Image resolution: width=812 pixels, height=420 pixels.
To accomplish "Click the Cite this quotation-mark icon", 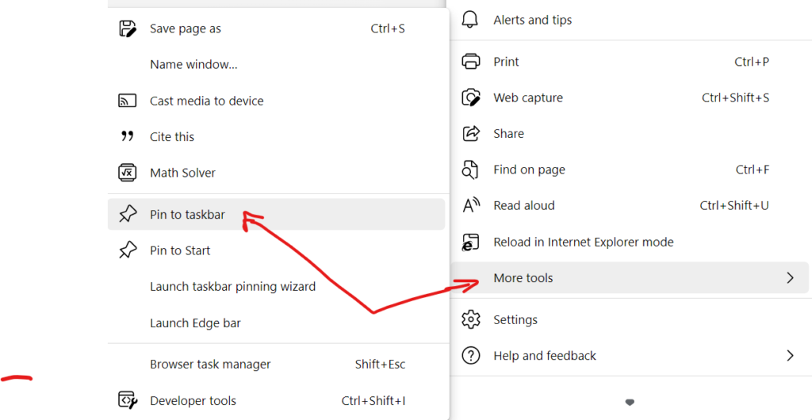I will pyautogui.click(x=128, y=136).
